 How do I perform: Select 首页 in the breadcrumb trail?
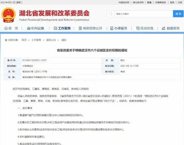pyautogui.click(x=24, y=40)
